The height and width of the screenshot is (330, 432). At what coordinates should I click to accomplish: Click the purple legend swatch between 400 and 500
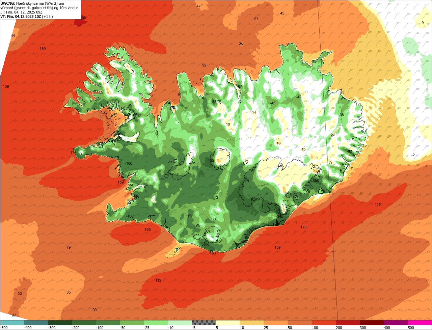tap(396, 323)
